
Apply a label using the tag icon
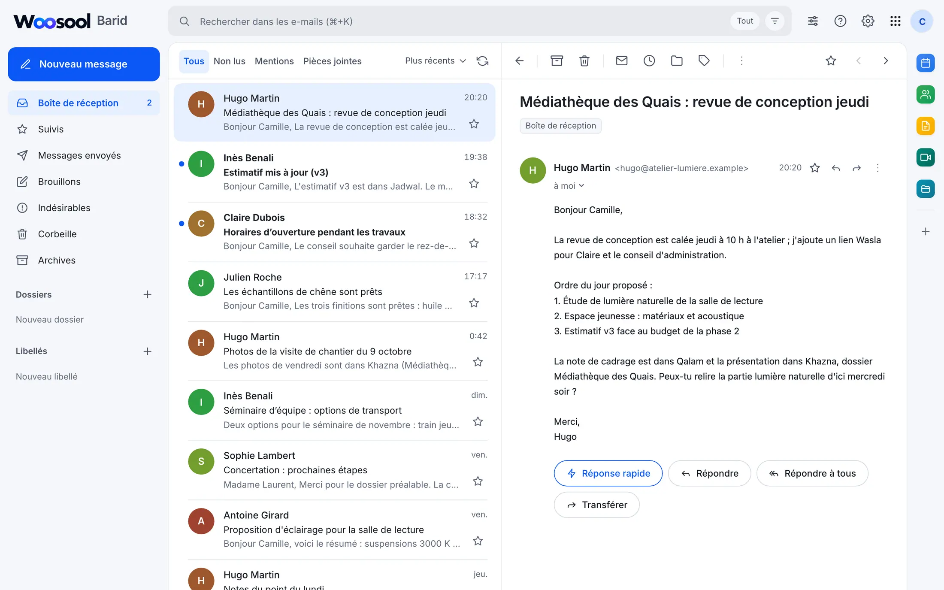(x=704, y=61)
